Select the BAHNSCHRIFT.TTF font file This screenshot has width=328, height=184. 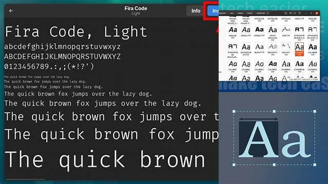pyautogui.click(x=246, y=49)
